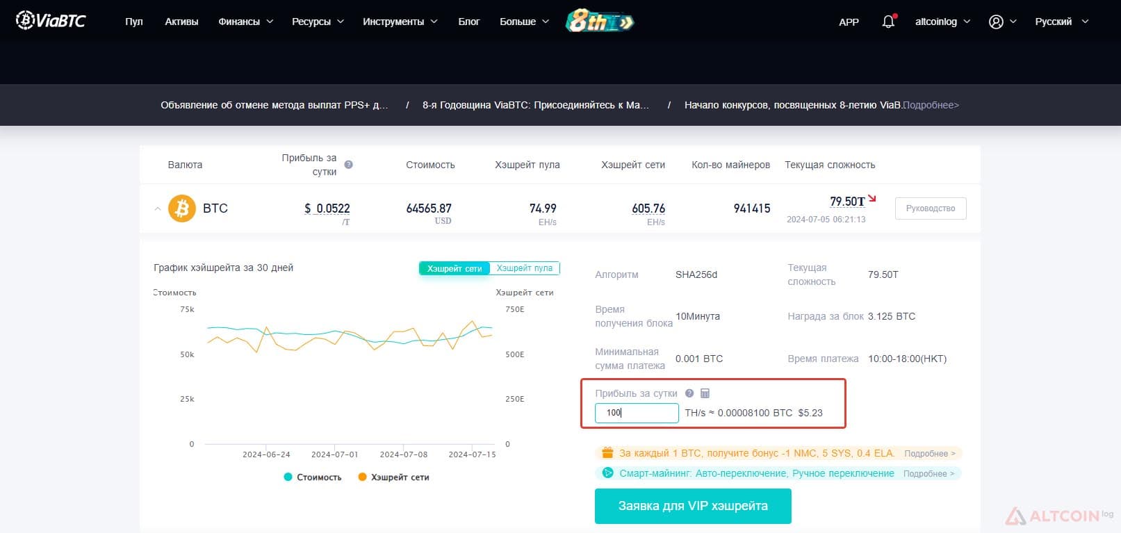Collapse the BTC row details chevron
This screenshot has height=533, width=1121.
pyautogui.click(x=158, y=208)
